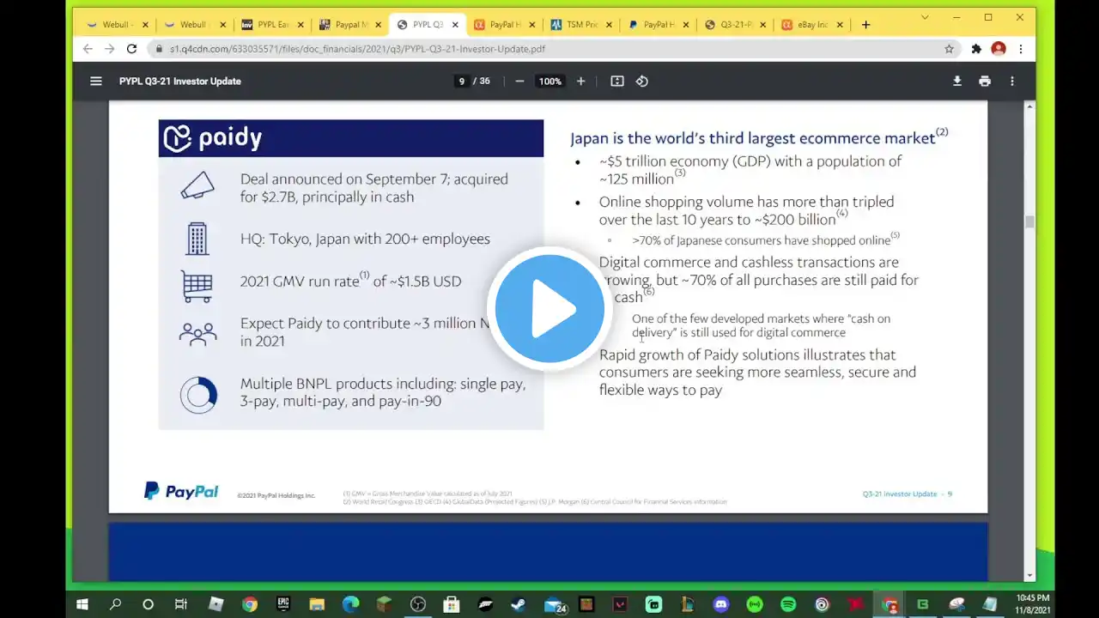Open Steam from the taskbar
This screenshot has height=618, width=1099.
519,604
